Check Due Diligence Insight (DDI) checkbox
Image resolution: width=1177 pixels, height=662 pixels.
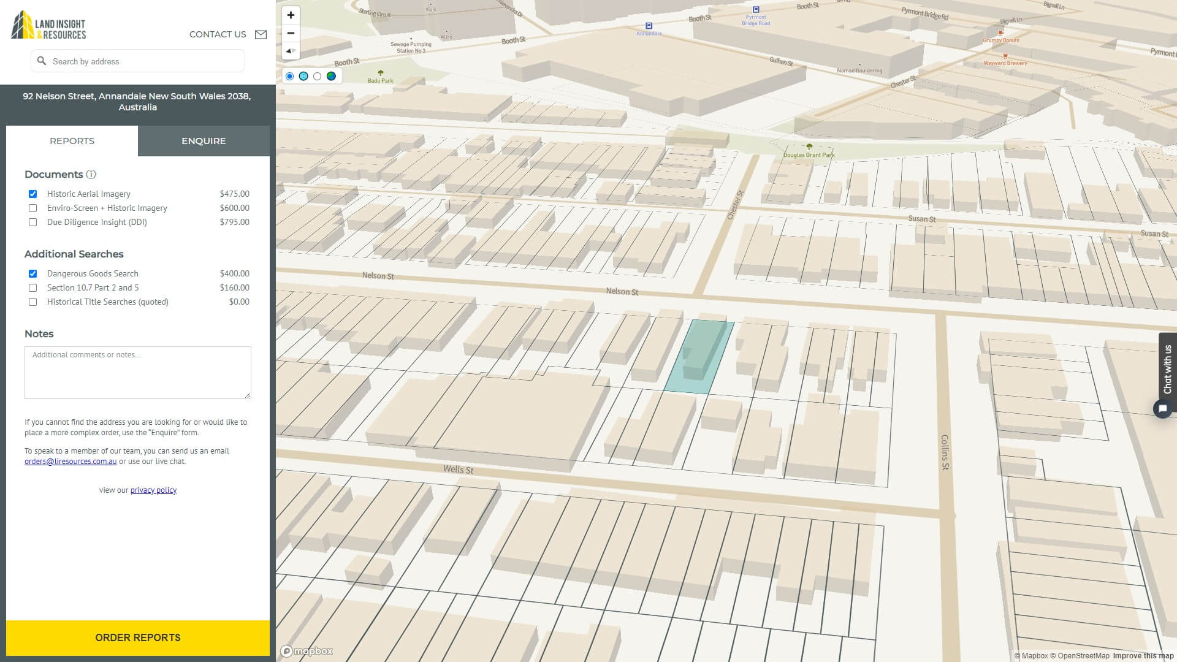tap(33, 222)
